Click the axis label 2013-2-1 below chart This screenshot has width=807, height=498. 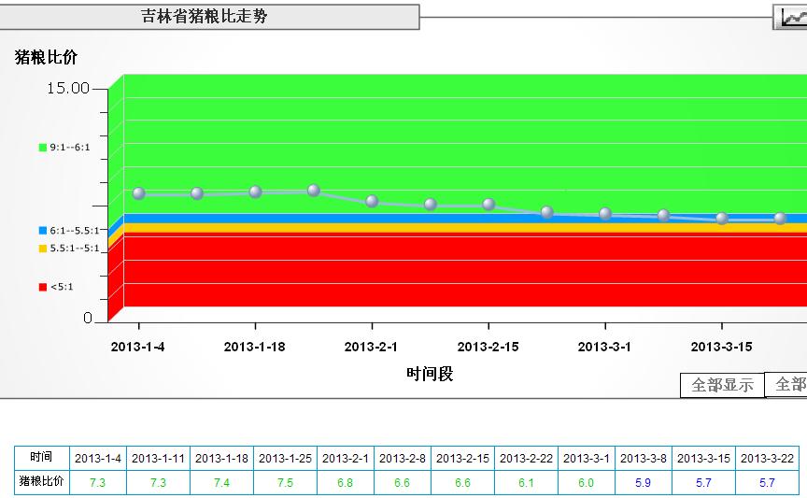pos(371,347)
